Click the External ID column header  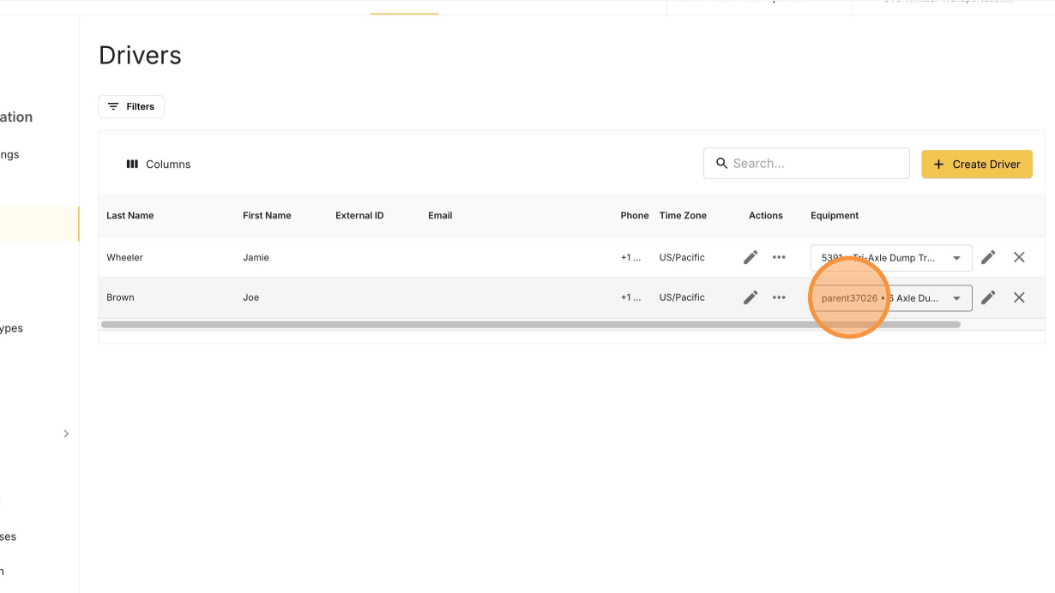(x=359, y=215)
